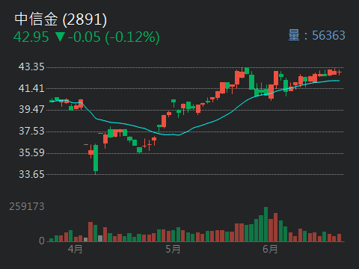Screen dimensions: 359x269
Task: Click the volume label 量：56363
Action: coord(316,35)
